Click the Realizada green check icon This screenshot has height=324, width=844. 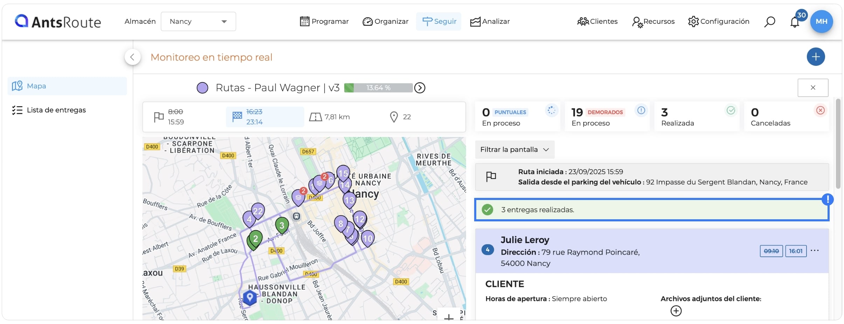731,110
